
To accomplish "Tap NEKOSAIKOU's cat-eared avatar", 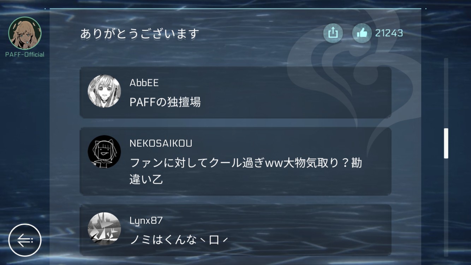I will pyautogui.click(x=104, y=152).
